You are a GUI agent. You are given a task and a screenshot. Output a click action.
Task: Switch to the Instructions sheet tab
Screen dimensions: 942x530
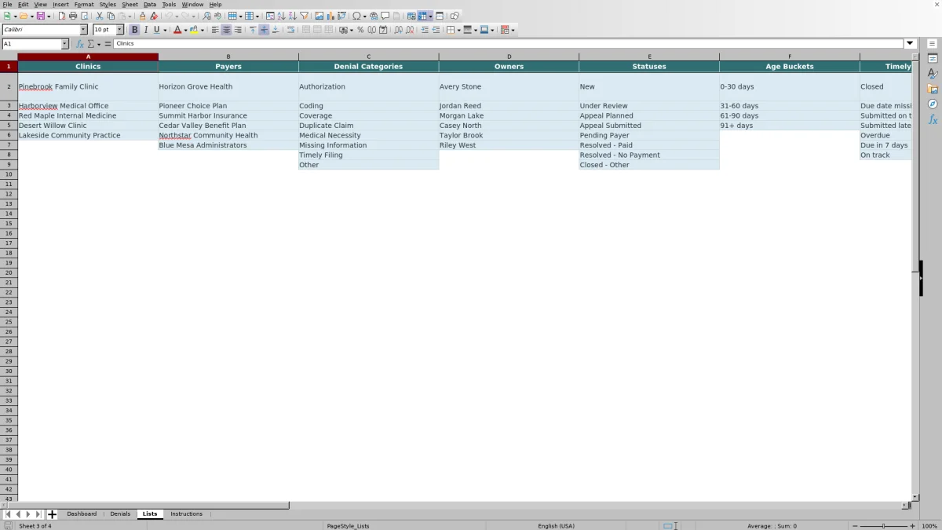(x=187, y=514)
